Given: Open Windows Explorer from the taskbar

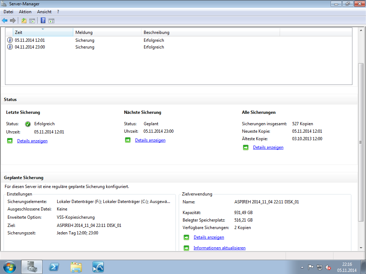Looking at the screenshot, I should tap(76, 267).
